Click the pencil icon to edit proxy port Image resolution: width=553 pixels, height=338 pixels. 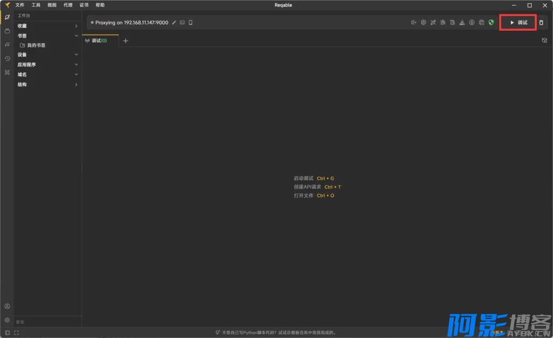pyautogui.click(x=174, y=23)
